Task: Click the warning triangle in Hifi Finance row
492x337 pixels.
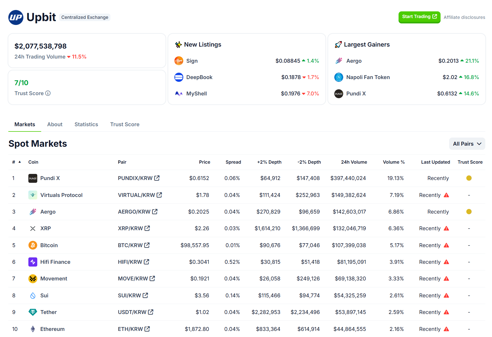Action: click(x=446, y=262)
